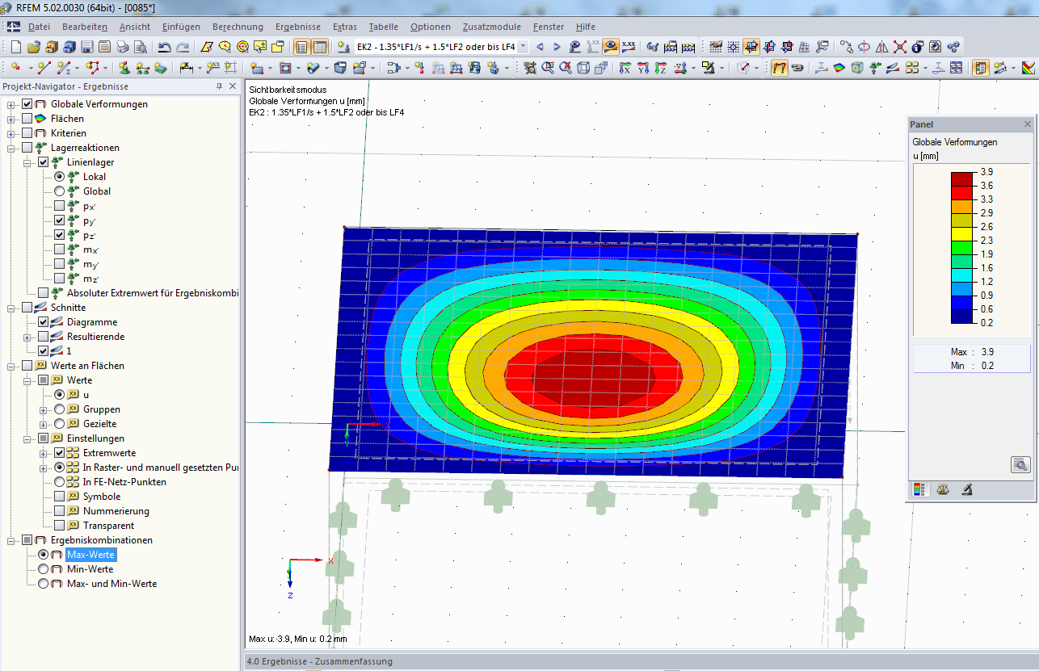The width and height of the screenshot is (1039, 671).
Task: Go to next load case with right arrow
Action: coord(557,47)
